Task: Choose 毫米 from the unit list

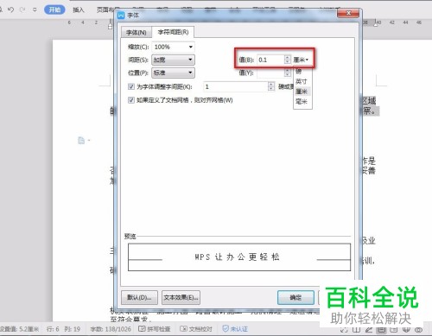Action: pyautogui.click(x=302, y=102)
